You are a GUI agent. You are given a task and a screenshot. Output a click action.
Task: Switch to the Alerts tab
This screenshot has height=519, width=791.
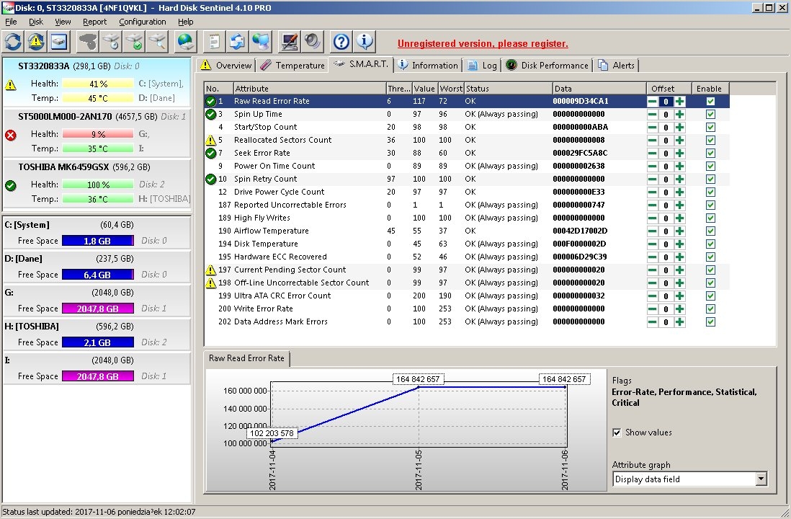(617, 65)
